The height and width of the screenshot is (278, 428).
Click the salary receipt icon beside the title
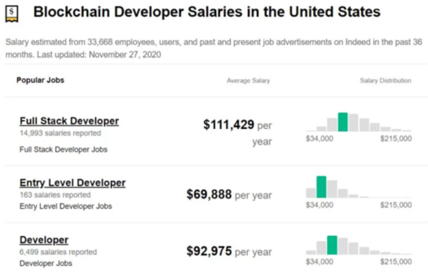(x=12, y=14)
